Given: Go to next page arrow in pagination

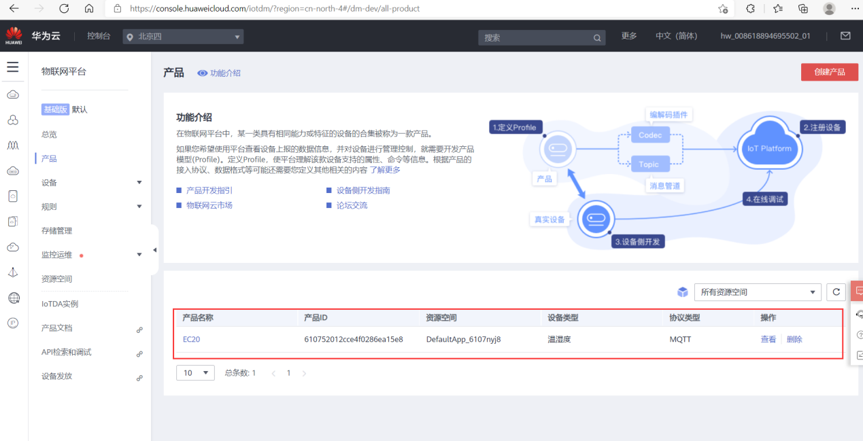Looking at the screenshot, I should click(x=304, y=373).
